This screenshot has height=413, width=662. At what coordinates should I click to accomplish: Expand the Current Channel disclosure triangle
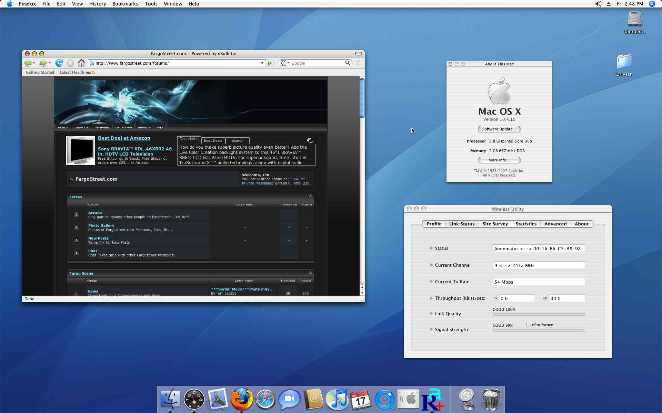click(431, 265)
